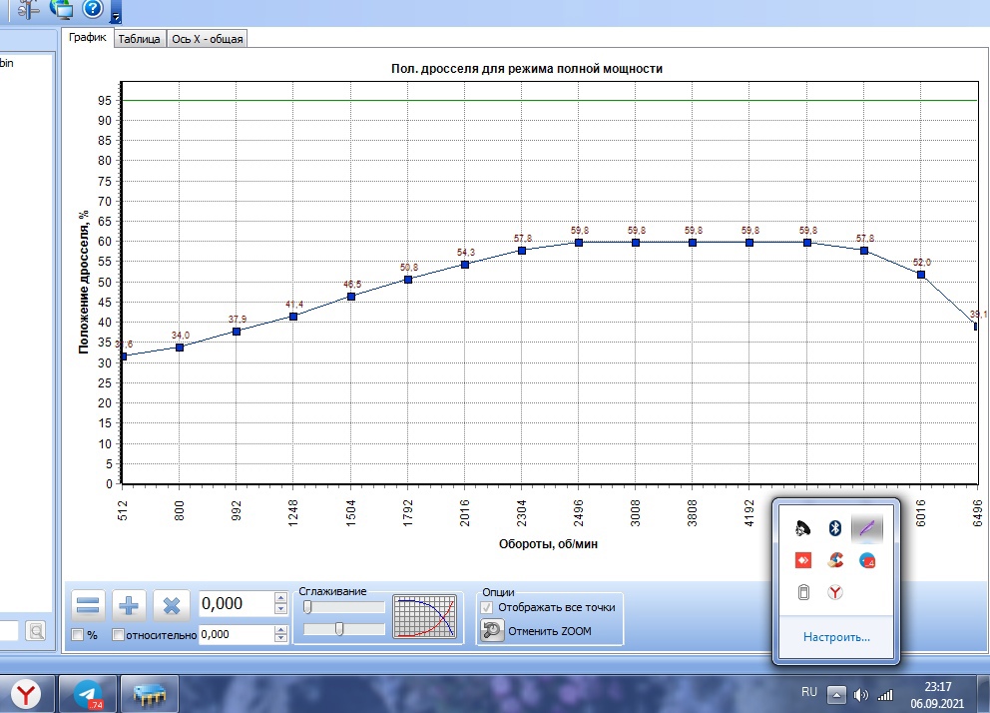Click the upper smoothing slider handle
The image size is (990, 713).
coord(308,606)
